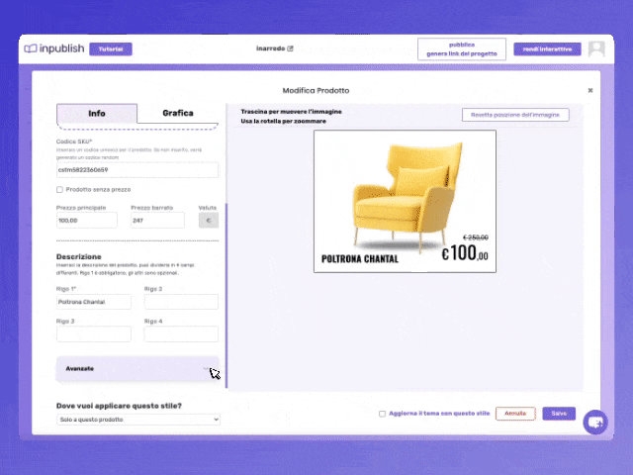Open the external link icon beside inarredo

coord(290,48)
